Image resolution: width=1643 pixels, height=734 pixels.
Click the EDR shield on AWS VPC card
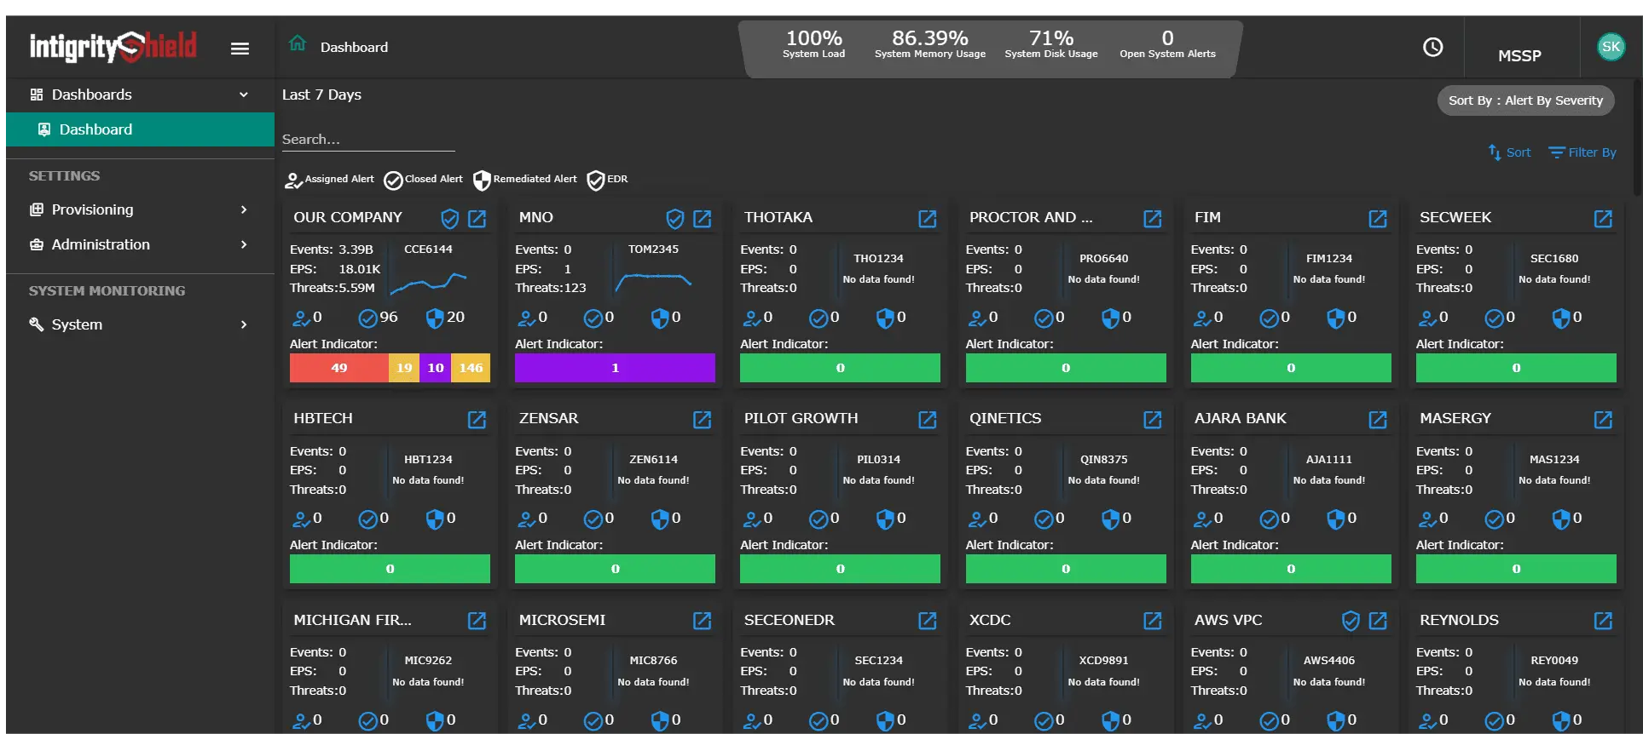point(1351,621)
